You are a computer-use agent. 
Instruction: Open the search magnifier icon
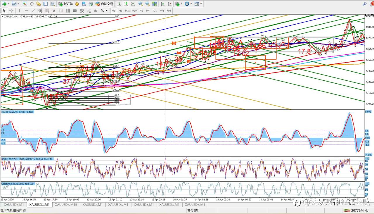click(x=365, y=4)
